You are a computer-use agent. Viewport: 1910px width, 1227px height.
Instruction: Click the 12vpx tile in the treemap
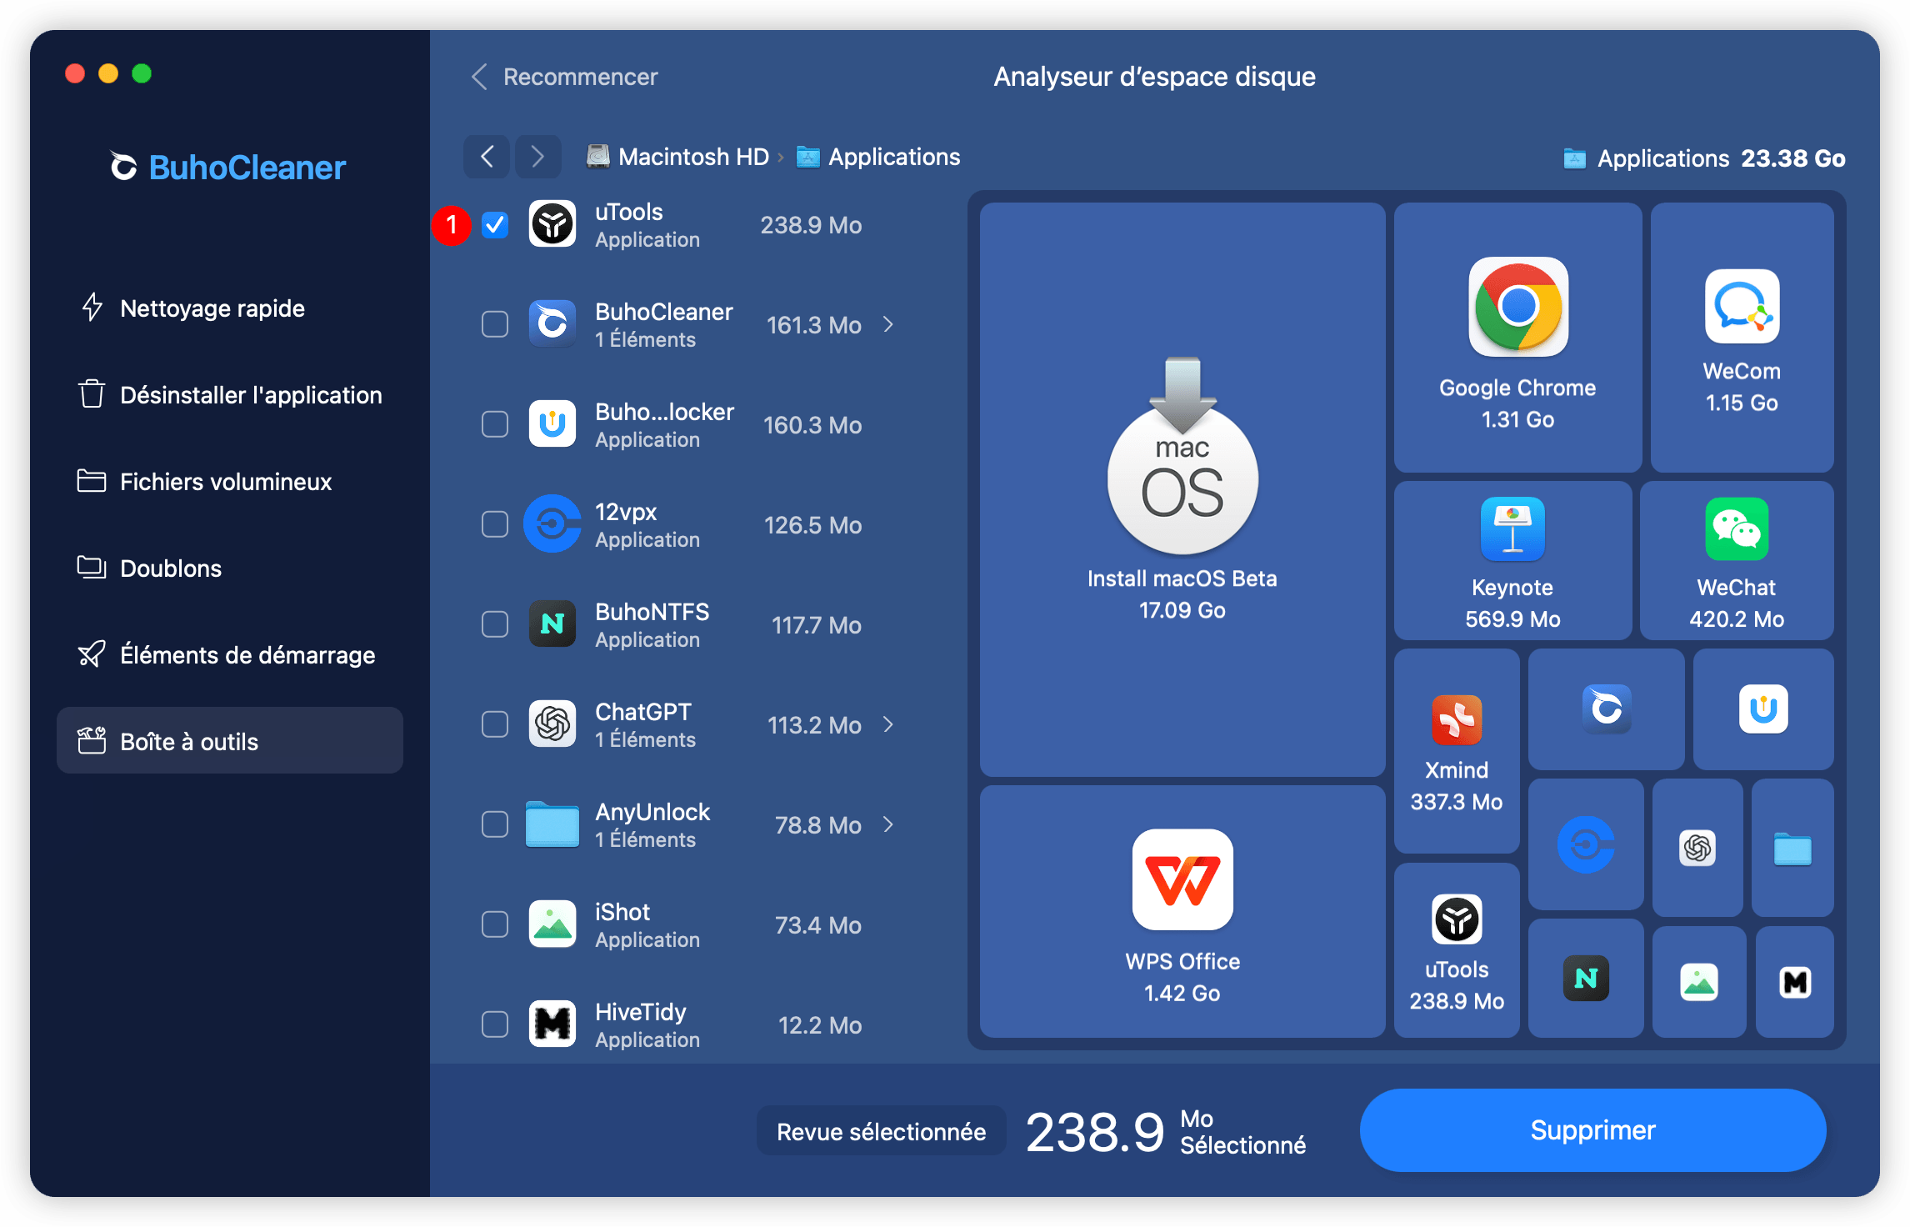tap(1586, 844)
